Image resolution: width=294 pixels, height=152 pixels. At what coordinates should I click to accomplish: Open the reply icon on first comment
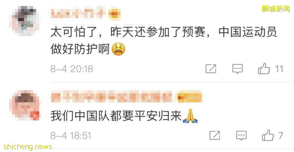pyautogui.click(x=237, y=69)
